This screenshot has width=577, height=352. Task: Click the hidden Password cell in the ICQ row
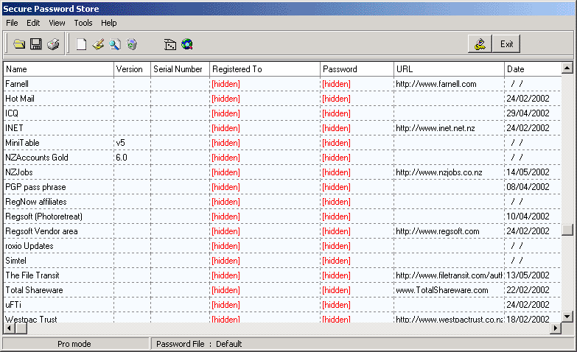(x=357, y=113)
